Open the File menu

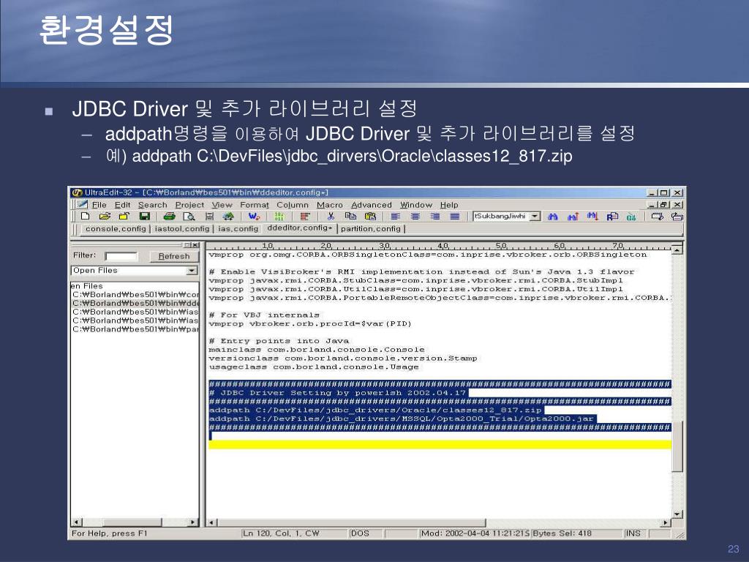click(99, 205)
